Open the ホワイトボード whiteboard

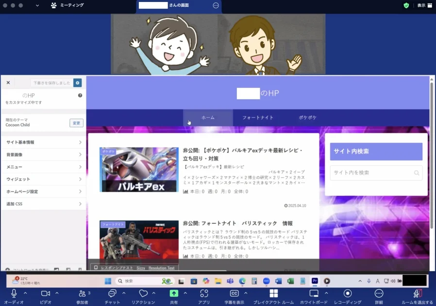[x=314, y=297]
